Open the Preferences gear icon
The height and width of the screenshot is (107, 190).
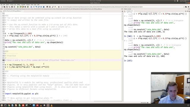coord(14,7)
